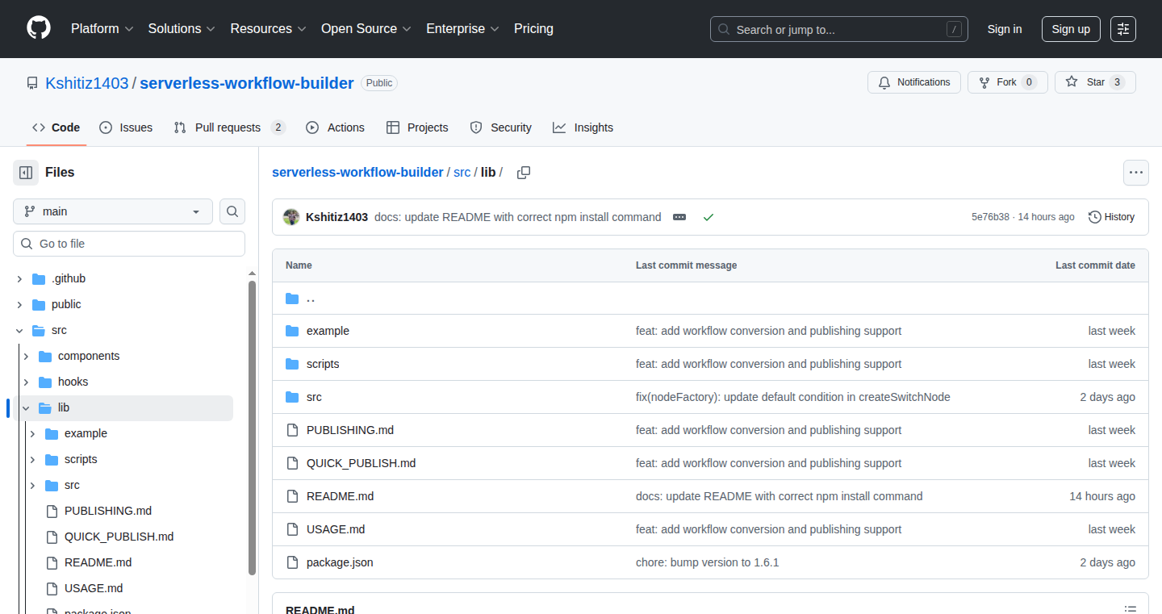Click the Fork button
Image resolution: width=1162 pixels, height=614 pixels.
[1007, 82]
